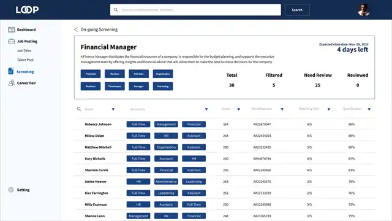Open the Screening menu item

coord(25,72)
